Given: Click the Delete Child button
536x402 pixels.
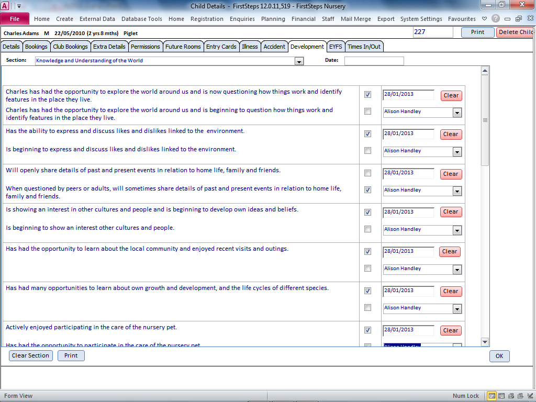Looking at the screenshot, I should pos(516,32).
